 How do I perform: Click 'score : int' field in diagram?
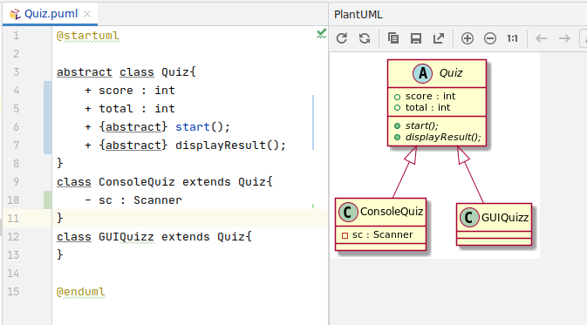tap(430, 96)
